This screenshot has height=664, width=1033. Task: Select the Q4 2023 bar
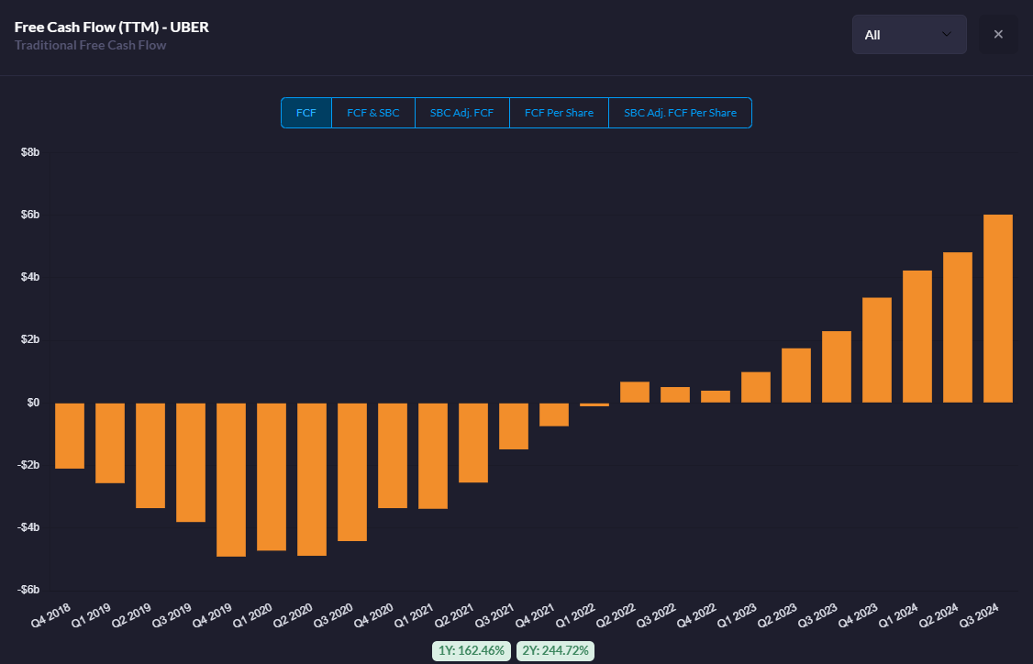[x=877, y=349]
